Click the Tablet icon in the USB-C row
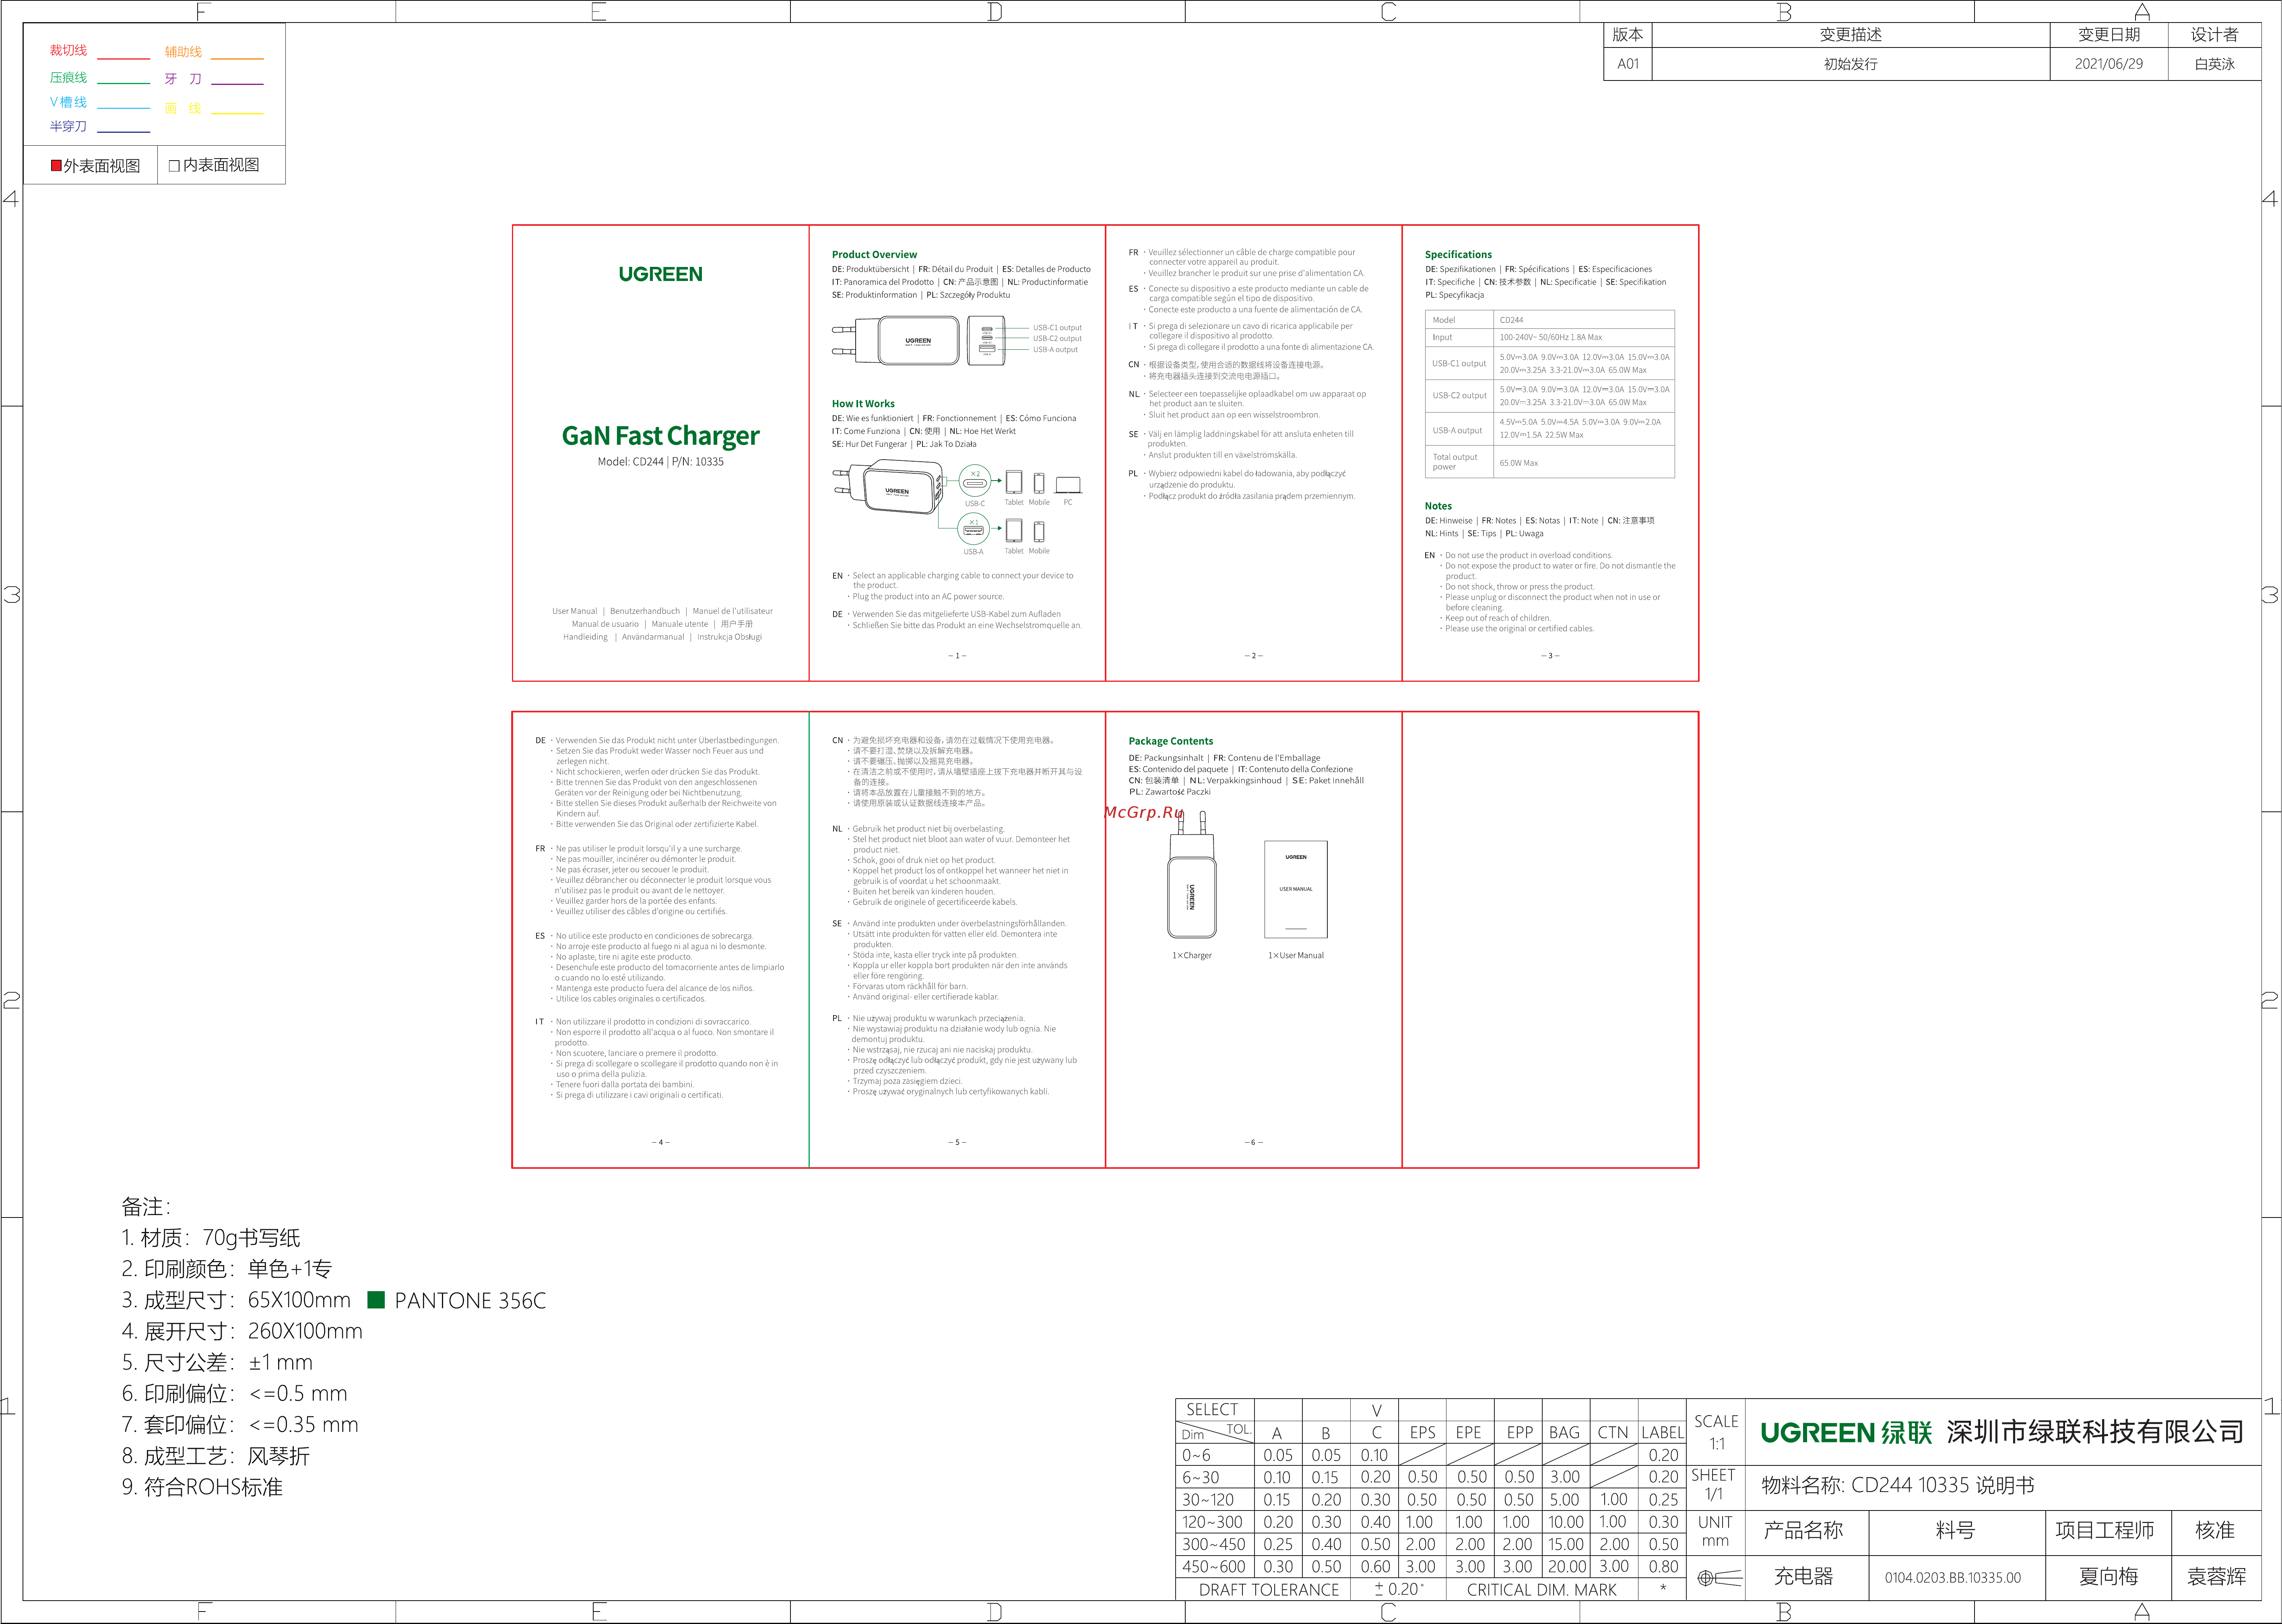Viewport: 2282px width, 1624px height. (x=1014, y=482)
